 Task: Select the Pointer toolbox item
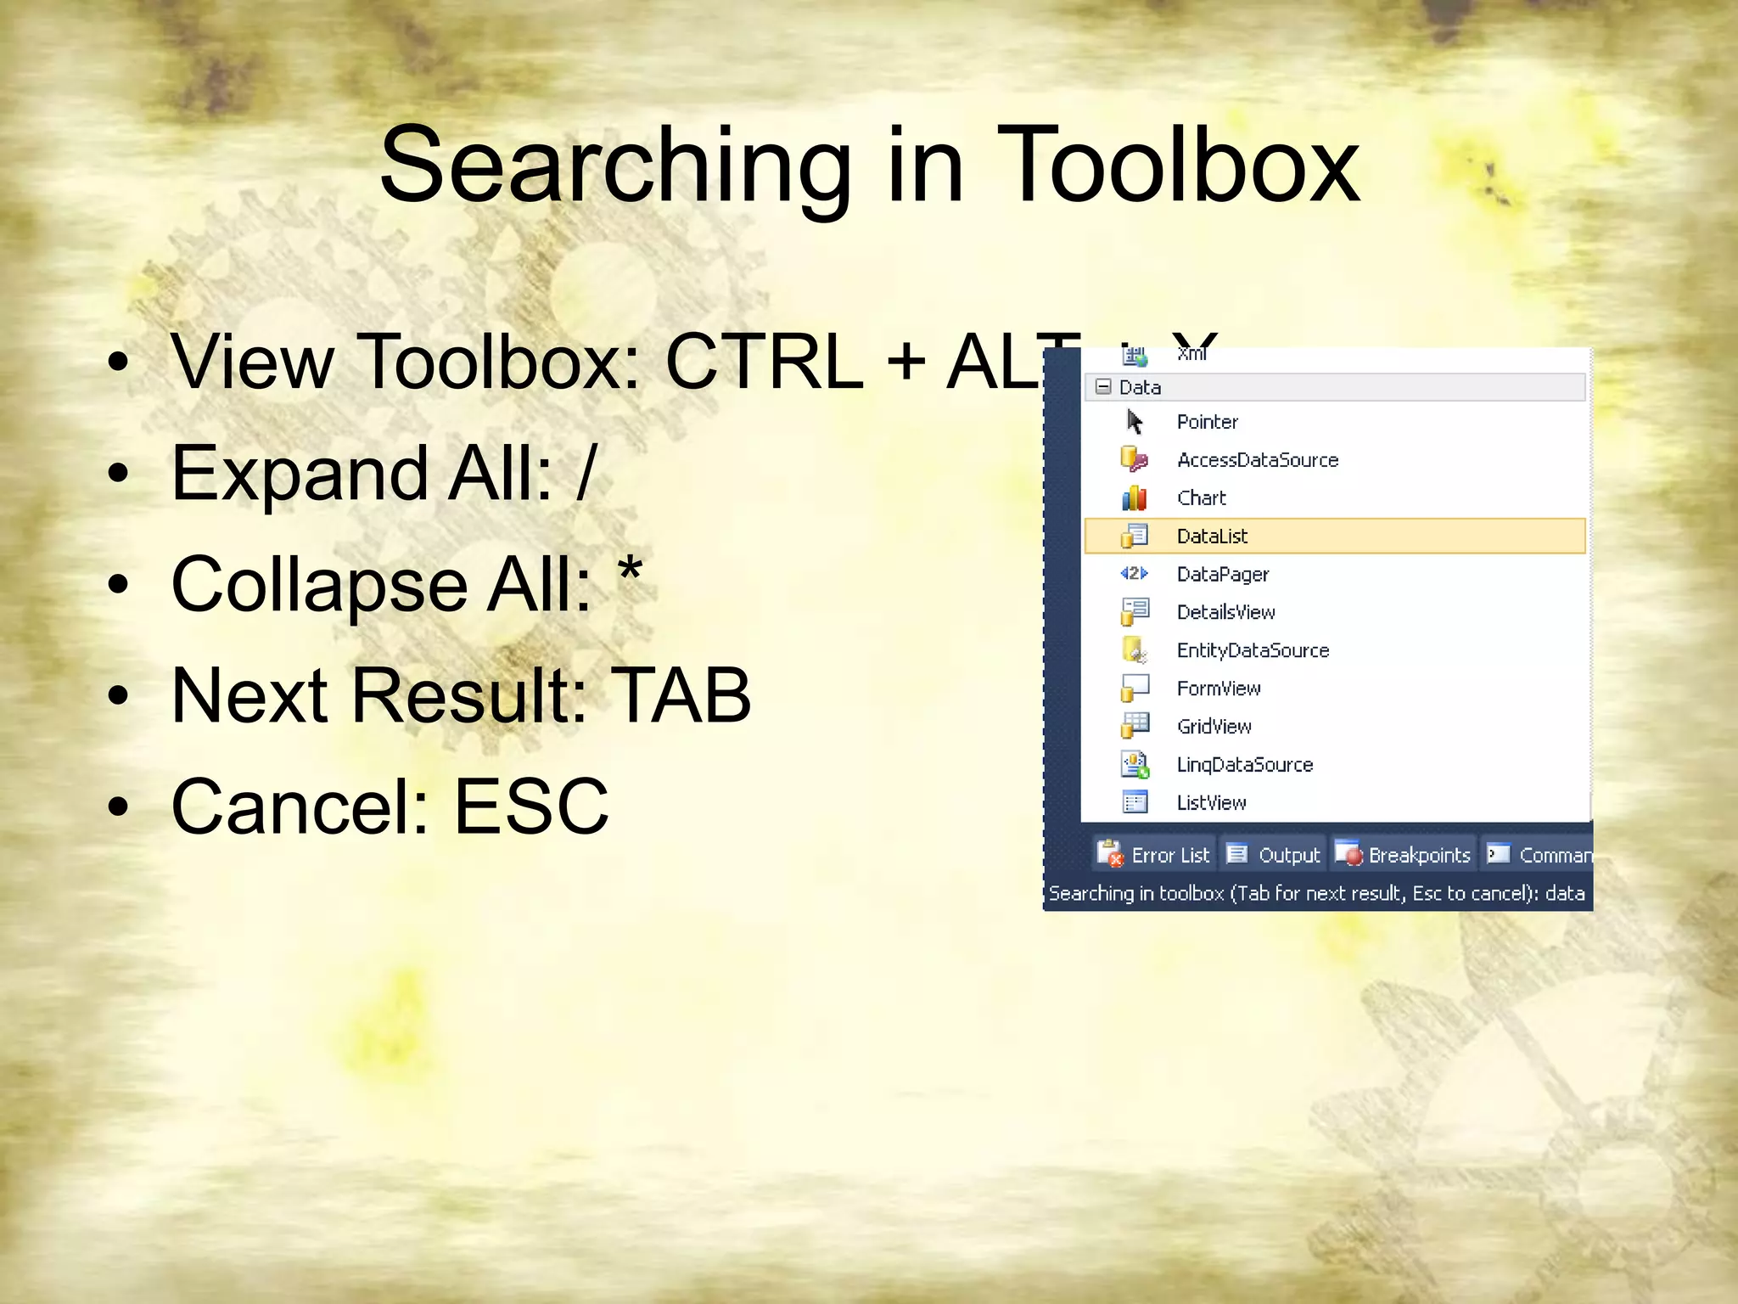(x=1334, y=422)
